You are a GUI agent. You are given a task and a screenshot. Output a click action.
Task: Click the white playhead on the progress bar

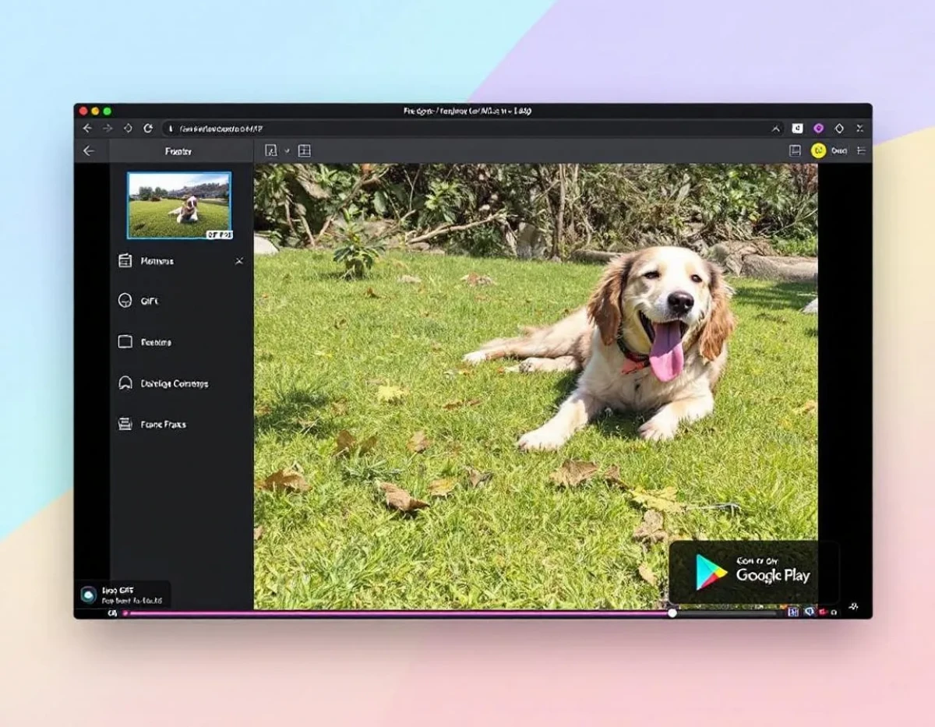tap(672, 613)
